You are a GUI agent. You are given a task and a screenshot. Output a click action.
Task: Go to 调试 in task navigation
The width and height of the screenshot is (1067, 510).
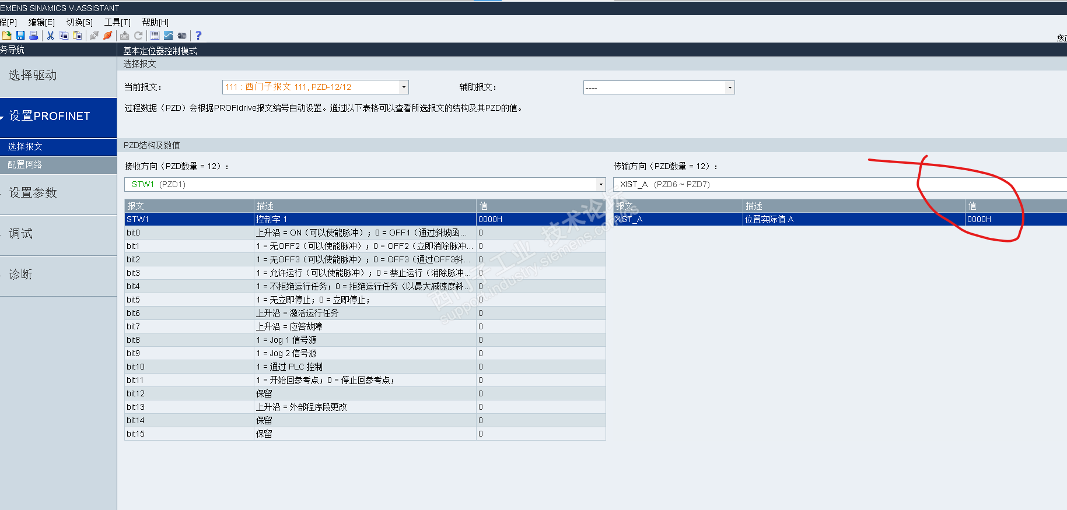coord(58,235)
